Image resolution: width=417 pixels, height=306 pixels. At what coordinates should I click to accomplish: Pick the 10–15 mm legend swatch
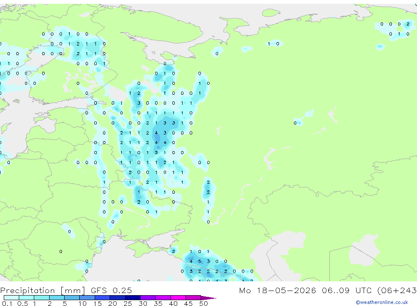(87, 298)
